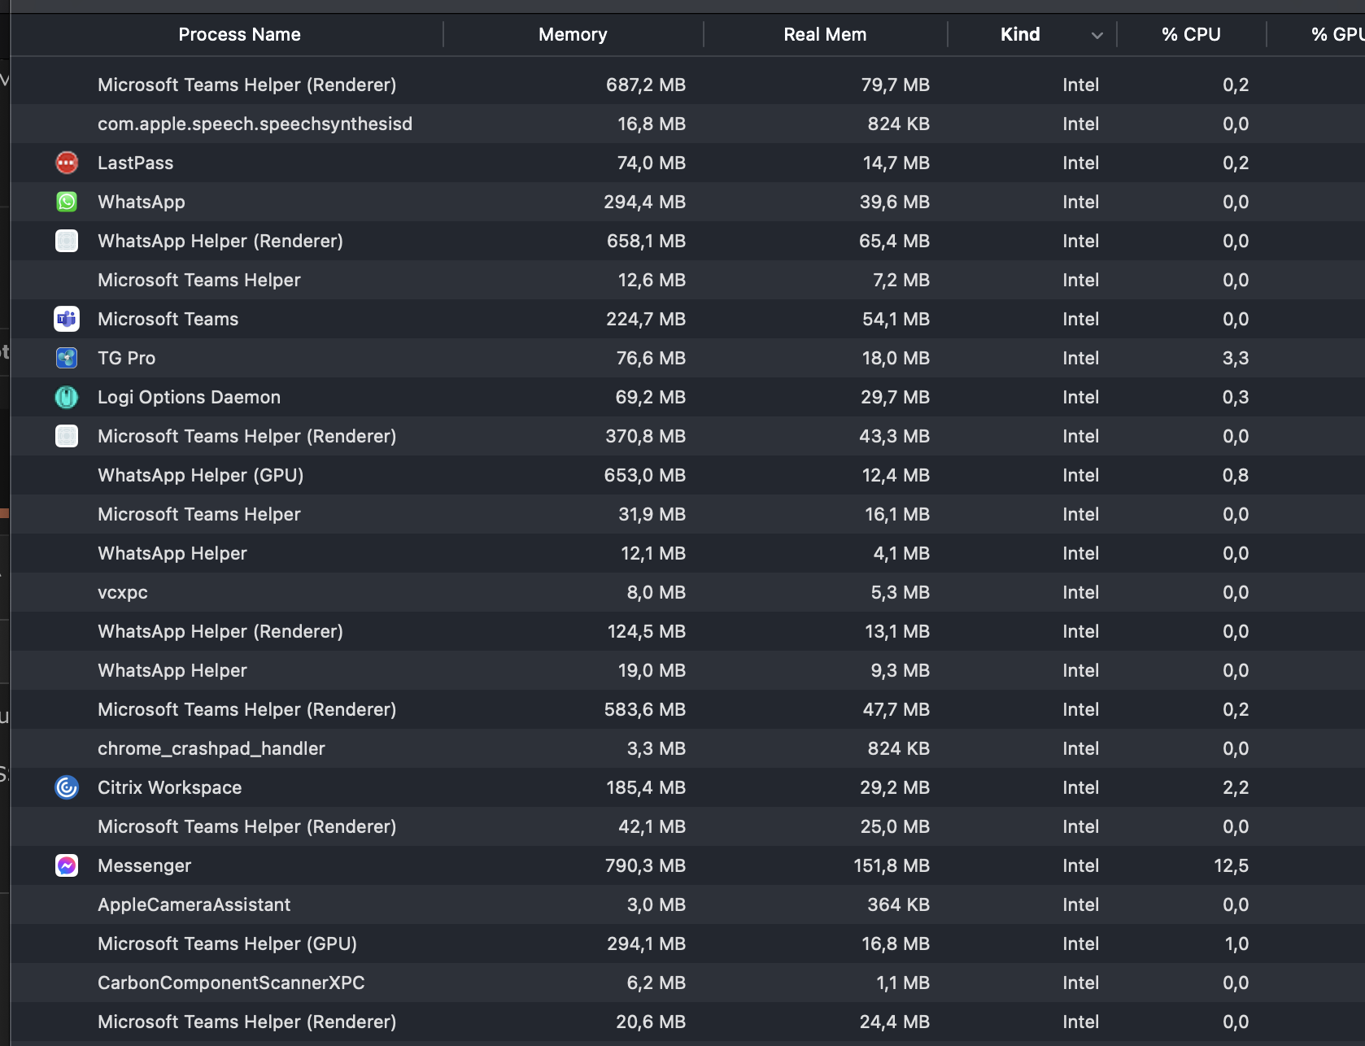This screenshot has height=1046, width=1365.
Task: Click the 687,2 MB memory value
Action: point(646,85)
